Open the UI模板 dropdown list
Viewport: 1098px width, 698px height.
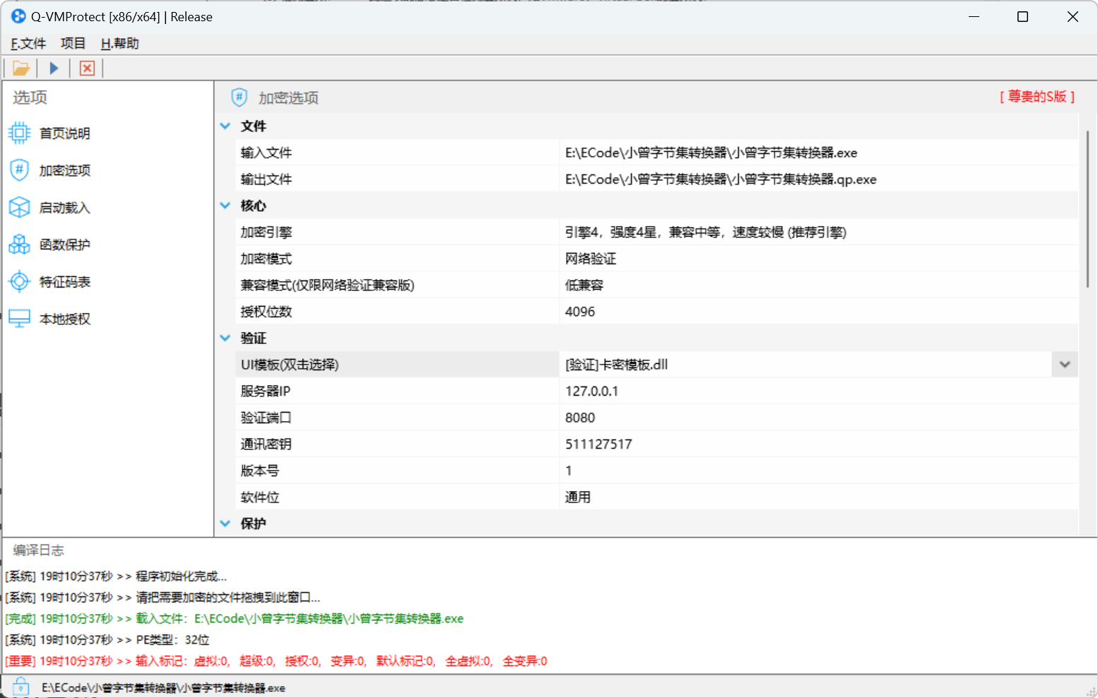point(1064,365)
